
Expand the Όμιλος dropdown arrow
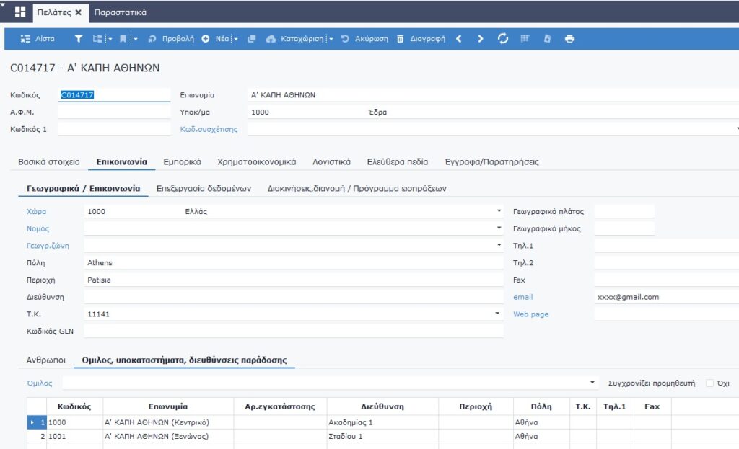[592, 383]
